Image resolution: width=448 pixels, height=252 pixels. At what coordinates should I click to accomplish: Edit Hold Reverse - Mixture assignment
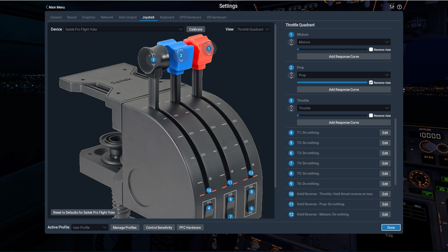coord(385,214)
